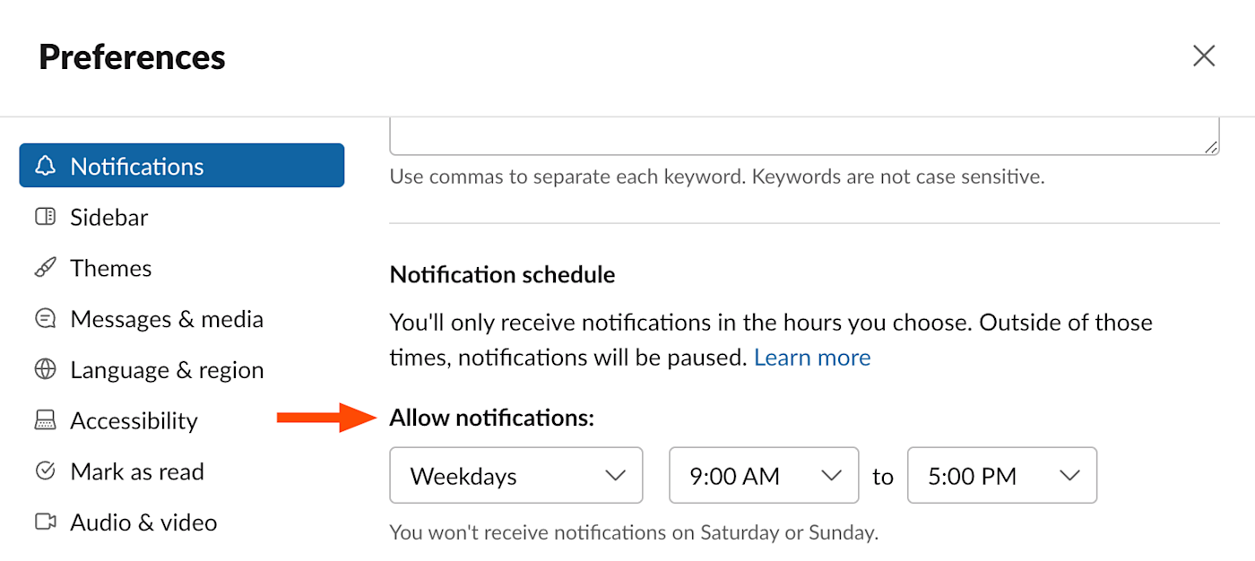Select the Accessibility preferences section
This screenshot has height=561, width=1255.
coord(134,420)
